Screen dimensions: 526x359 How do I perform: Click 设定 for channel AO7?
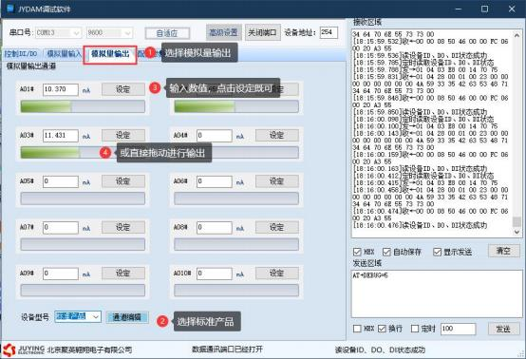(x=123, y=227)
